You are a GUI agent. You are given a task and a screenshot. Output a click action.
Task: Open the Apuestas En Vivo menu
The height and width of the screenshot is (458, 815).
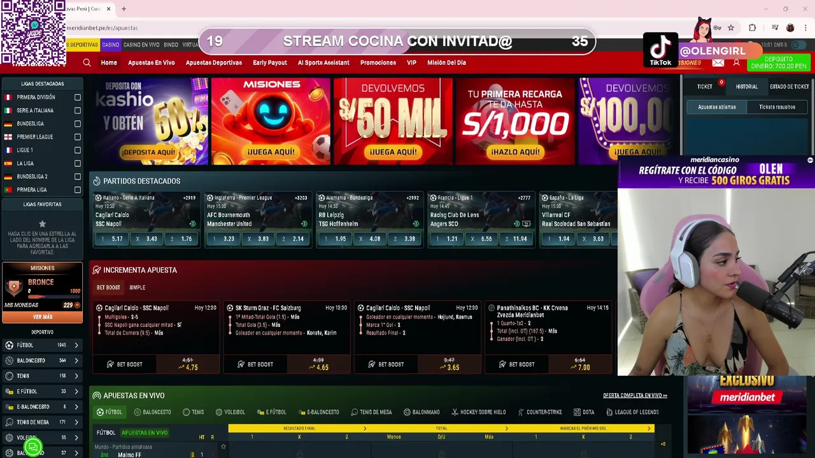151,62
